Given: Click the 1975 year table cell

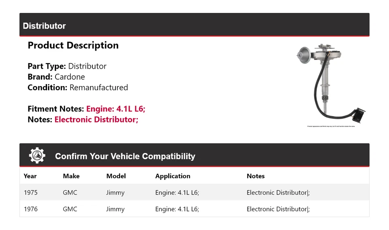Looking at the screenshot, I should click(30, 192).
